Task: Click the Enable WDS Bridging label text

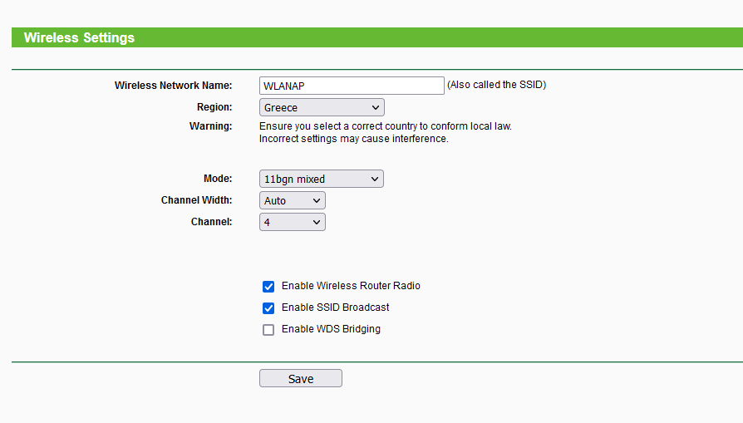Action: (331, 329)
